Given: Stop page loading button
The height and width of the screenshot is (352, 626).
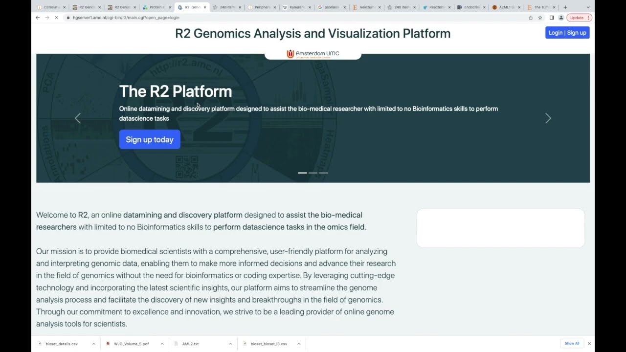Looking at the screenshot, I should click(x=56, y=18).
